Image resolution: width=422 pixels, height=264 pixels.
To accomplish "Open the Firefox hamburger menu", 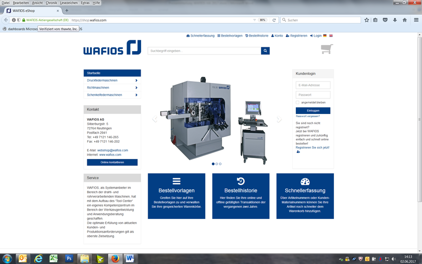I will tap(416, 20).
